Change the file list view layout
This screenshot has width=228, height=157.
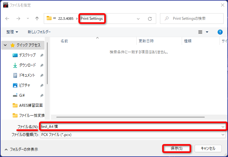point(200,32)
